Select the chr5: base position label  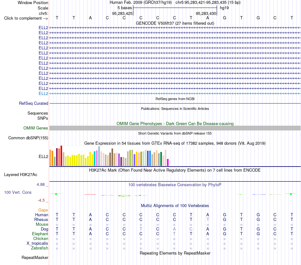(x=43, y=13)
